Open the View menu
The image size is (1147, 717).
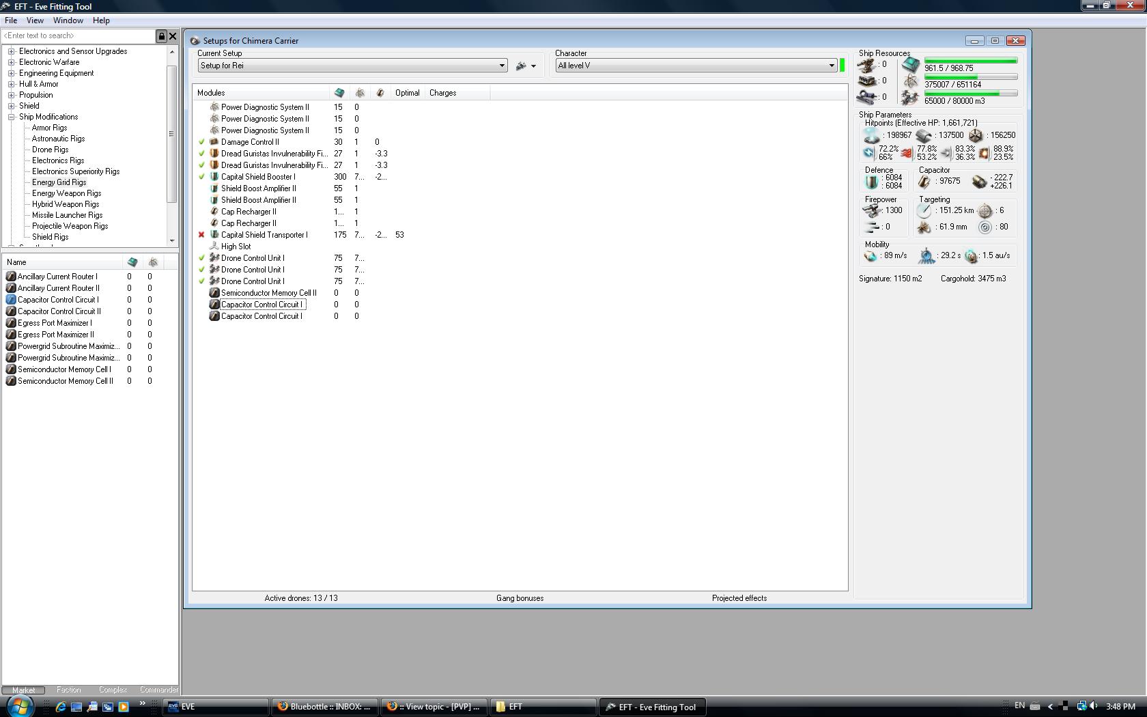pyautogui.click(x=35, y=20)
